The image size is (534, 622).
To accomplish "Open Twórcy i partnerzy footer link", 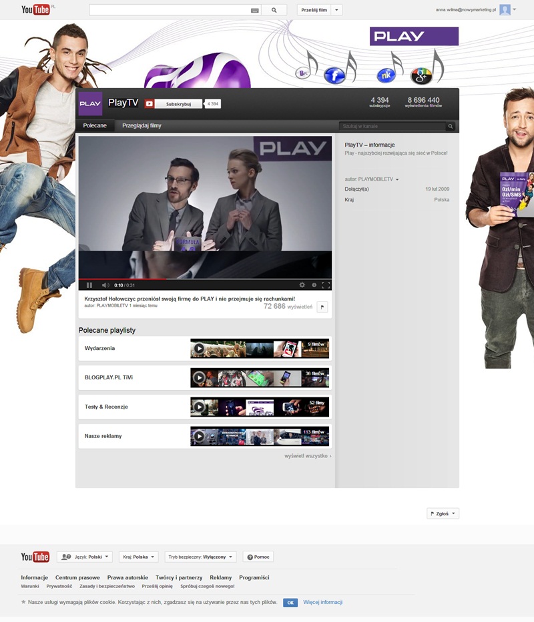I will coord(179,577).
